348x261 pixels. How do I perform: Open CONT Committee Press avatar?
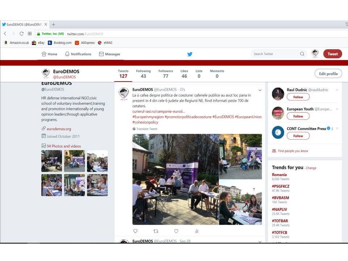click(x=278, y=132)
